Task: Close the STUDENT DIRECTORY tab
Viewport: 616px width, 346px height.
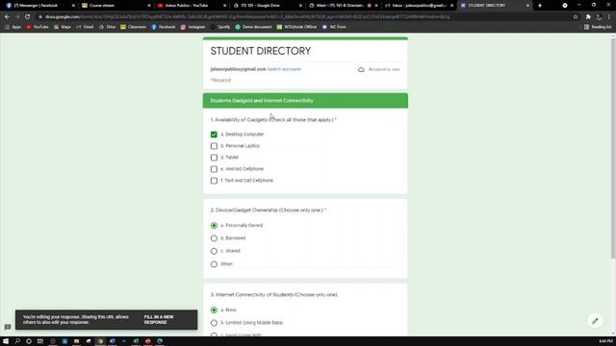Action: (527, 6)
